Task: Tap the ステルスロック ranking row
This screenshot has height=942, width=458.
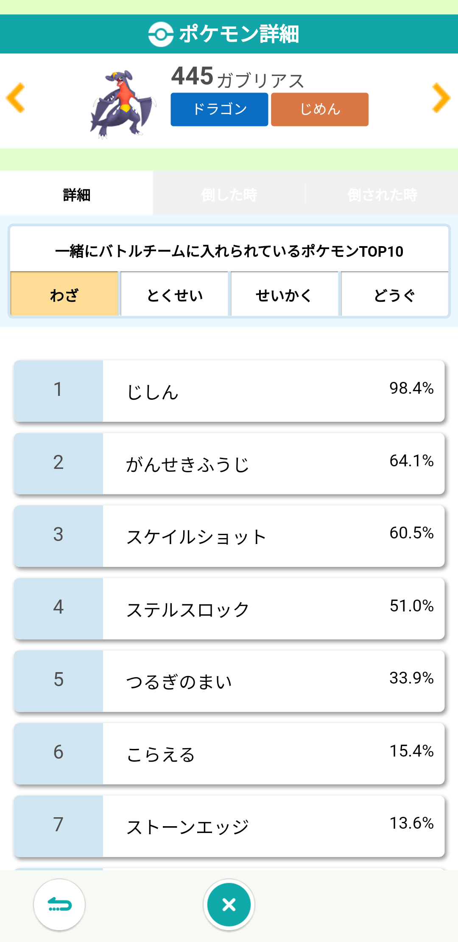Action: coord(229,609)
